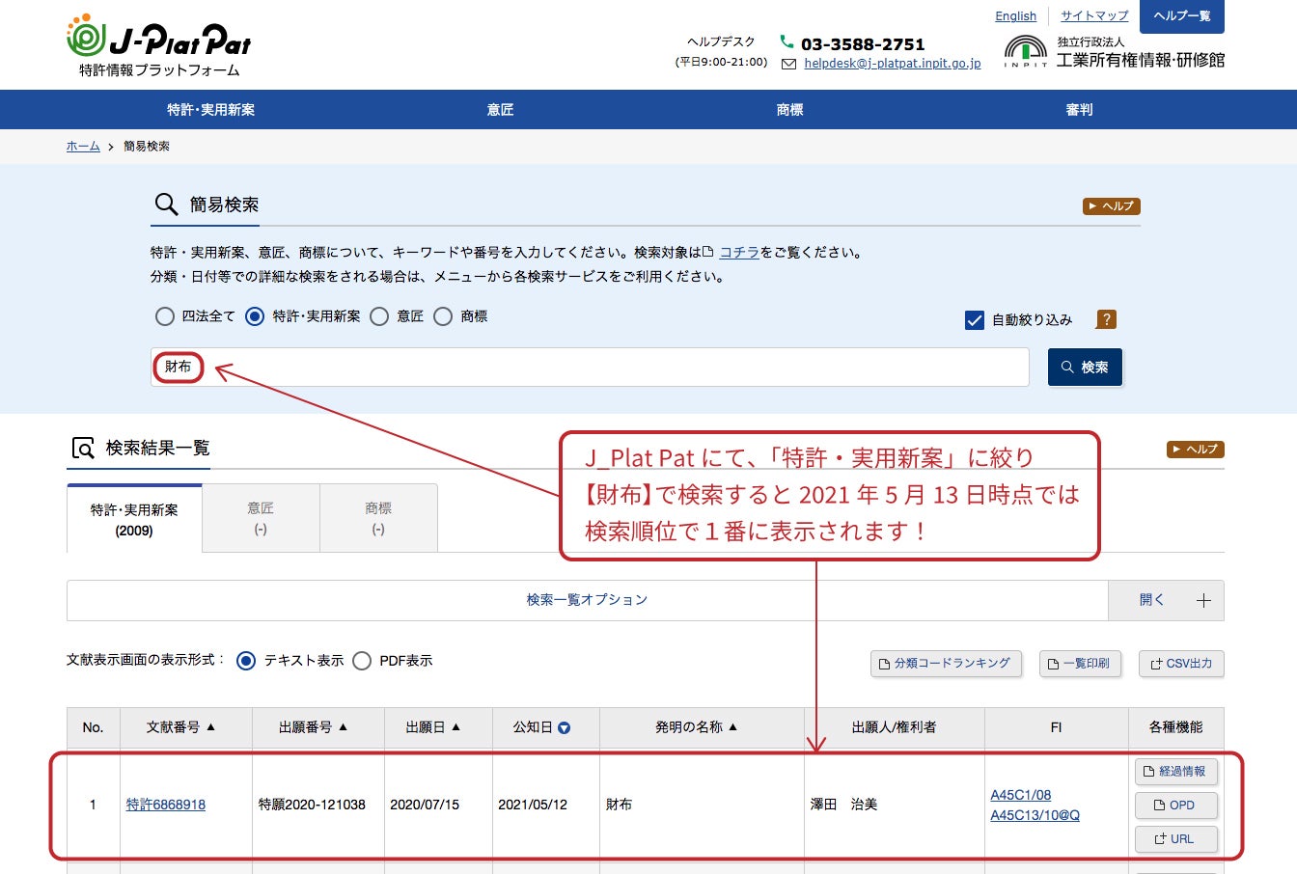Uncheck the 自動絞り込み checkbox
Viewport: 1297px width, 874px height.
tap(975, 320)
